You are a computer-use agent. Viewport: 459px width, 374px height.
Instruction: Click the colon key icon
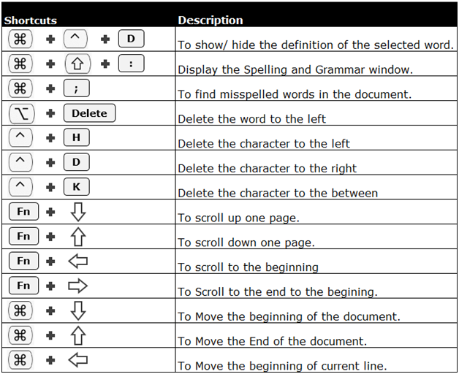click(131, 64)
